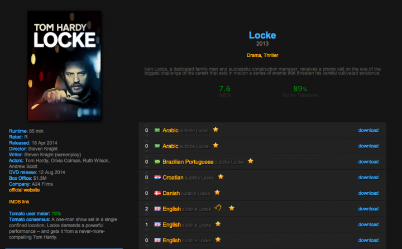Click star in English row with 1 vote
Viewport: 402px width, 249px height.
coord(218,224)
